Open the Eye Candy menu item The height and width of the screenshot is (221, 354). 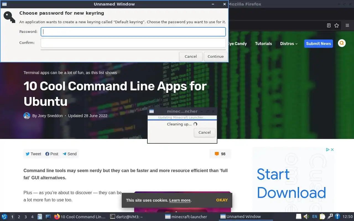tap(237, 44)
